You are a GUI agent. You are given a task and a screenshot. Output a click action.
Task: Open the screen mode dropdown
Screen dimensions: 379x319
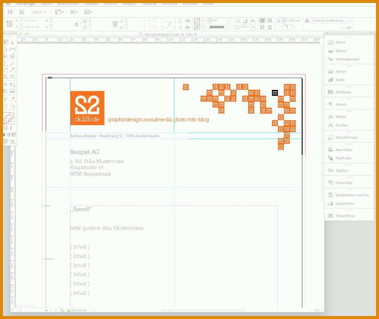[74, 12]
